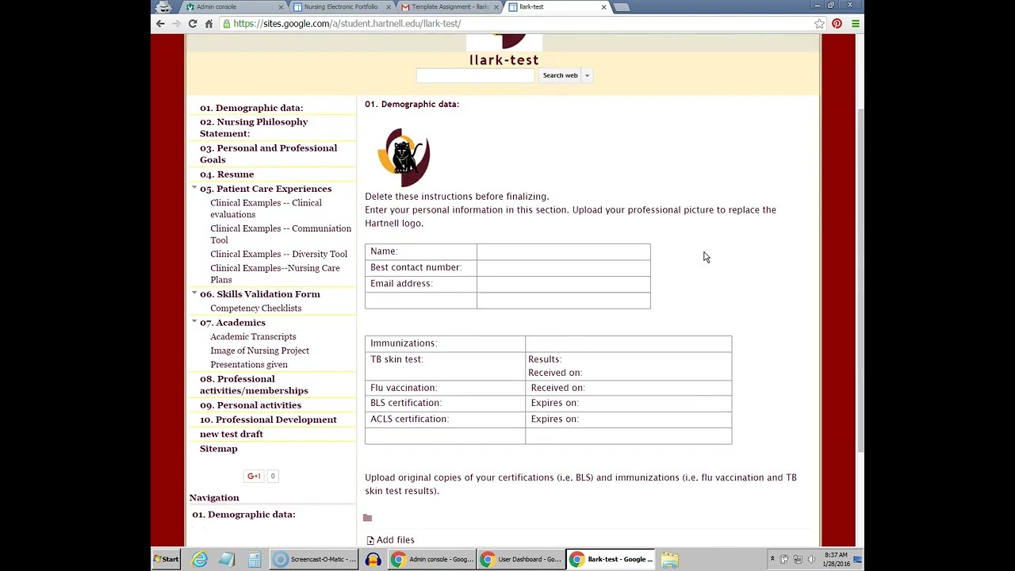
Task: Open Clinical Examples--Nursing Care Plans
Action: coord(274,274)
